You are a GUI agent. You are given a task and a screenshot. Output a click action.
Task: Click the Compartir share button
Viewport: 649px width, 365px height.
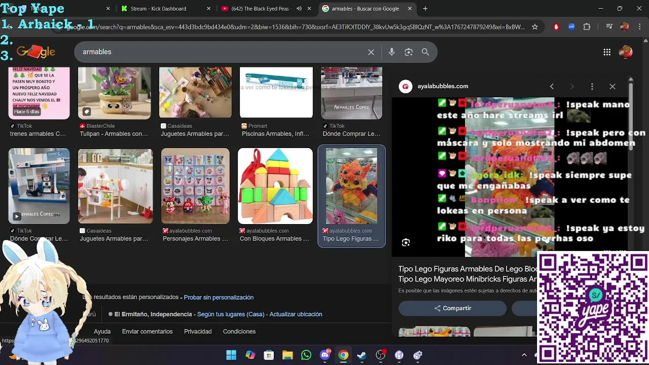[x=452, y=308]
